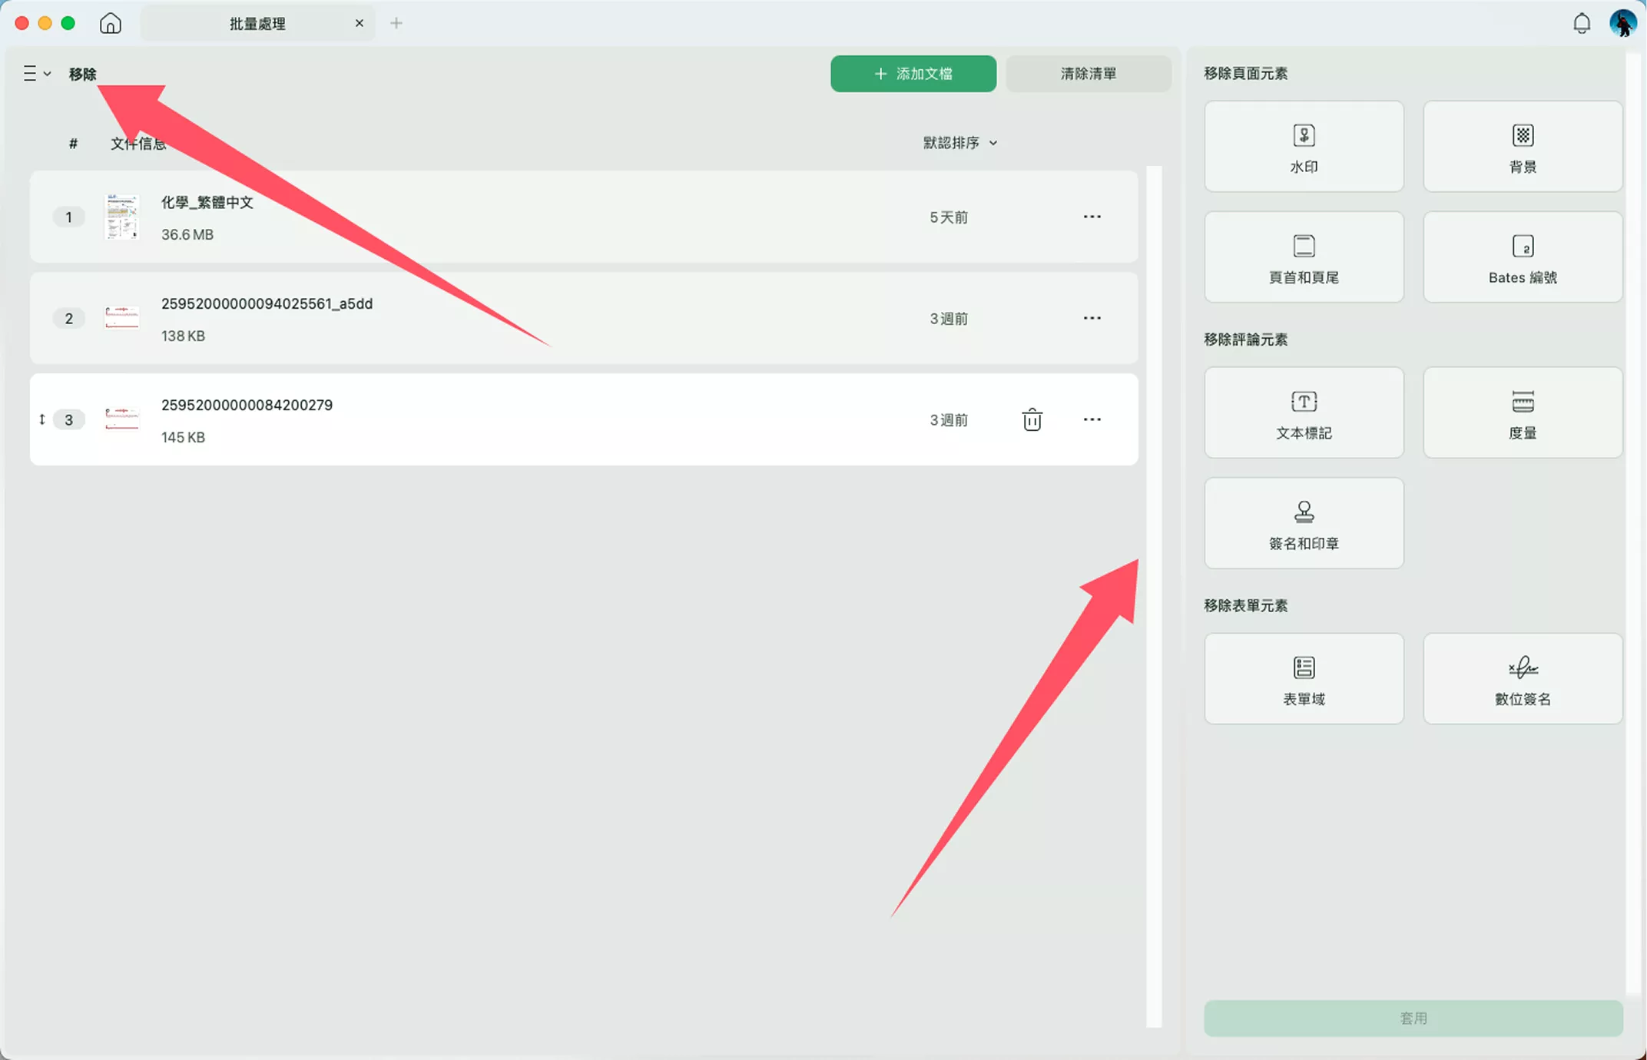Click the reorder handle on row 3

tap(42, 419)
